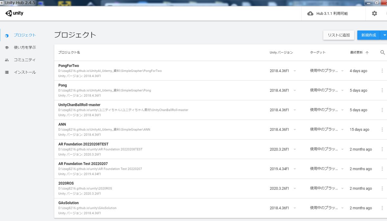Select プロジェクト in the sidebar
The image size is (387, 221).
[x=25, y=35]
